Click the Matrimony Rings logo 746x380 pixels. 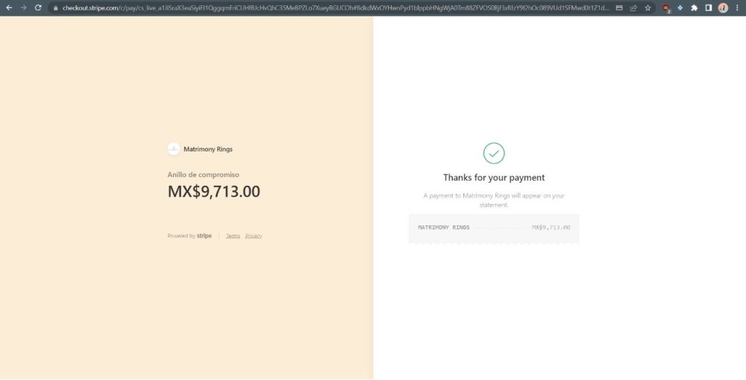point(174,149)
